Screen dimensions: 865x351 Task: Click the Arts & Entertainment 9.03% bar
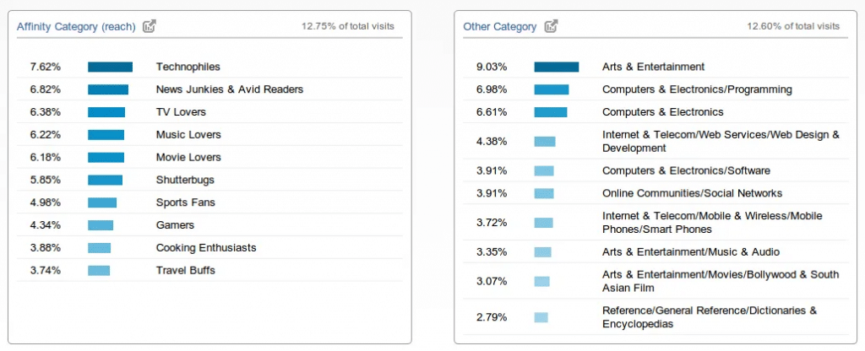click(x=557, y=67)
